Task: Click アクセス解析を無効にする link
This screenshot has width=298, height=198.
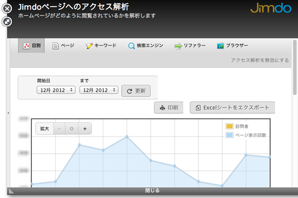Action: pos(260,60)
